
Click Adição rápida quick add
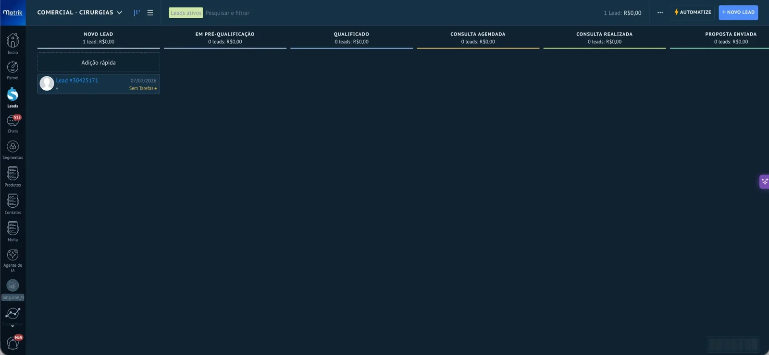coord(99,62)
